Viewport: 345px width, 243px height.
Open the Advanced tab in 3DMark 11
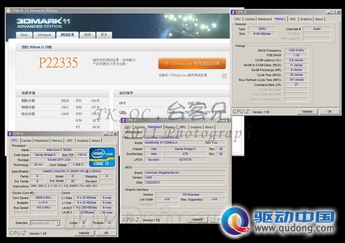(44, 35)
